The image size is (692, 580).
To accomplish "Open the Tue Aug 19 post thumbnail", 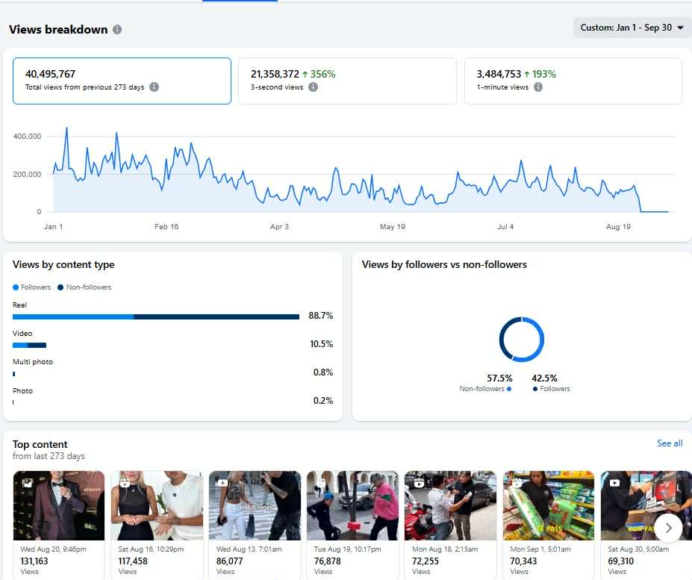I will tap(352, 505).
